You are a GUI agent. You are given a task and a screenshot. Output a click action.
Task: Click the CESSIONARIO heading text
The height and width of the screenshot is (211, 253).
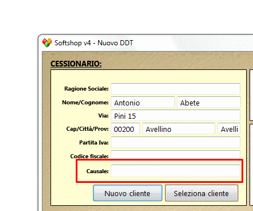(x=76, y=64)
